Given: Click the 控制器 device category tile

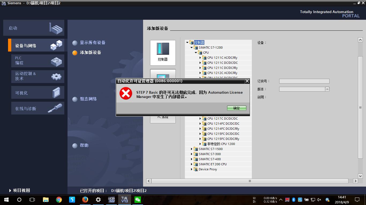Looking at the screenshot, I should point(163,53).
